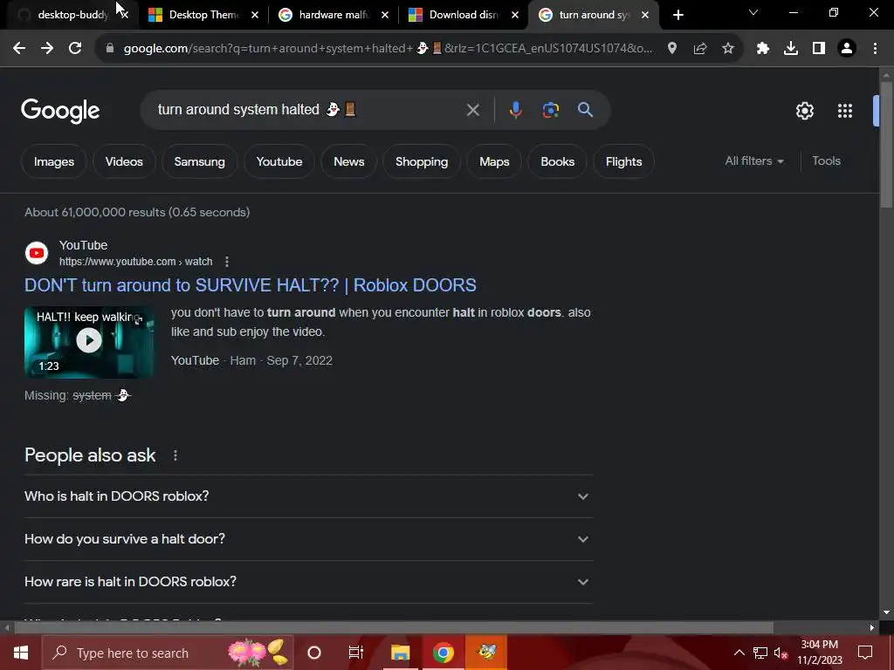
Task: Open the network tray icon
Action: coord(760,653)
